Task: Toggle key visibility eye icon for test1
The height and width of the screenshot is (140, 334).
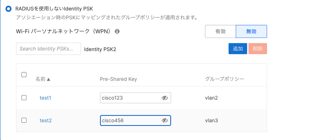Action: click(x=164, y=98)
